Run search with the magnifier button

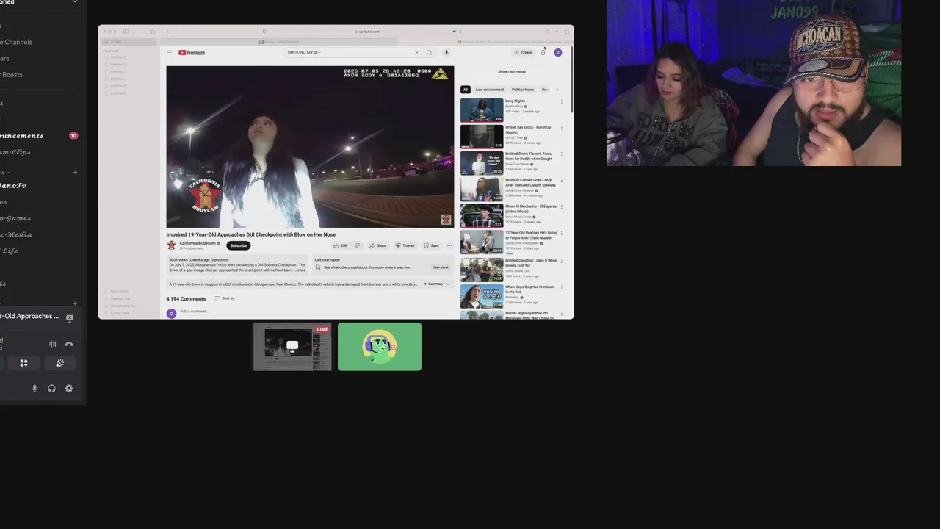tap(429, 53)
